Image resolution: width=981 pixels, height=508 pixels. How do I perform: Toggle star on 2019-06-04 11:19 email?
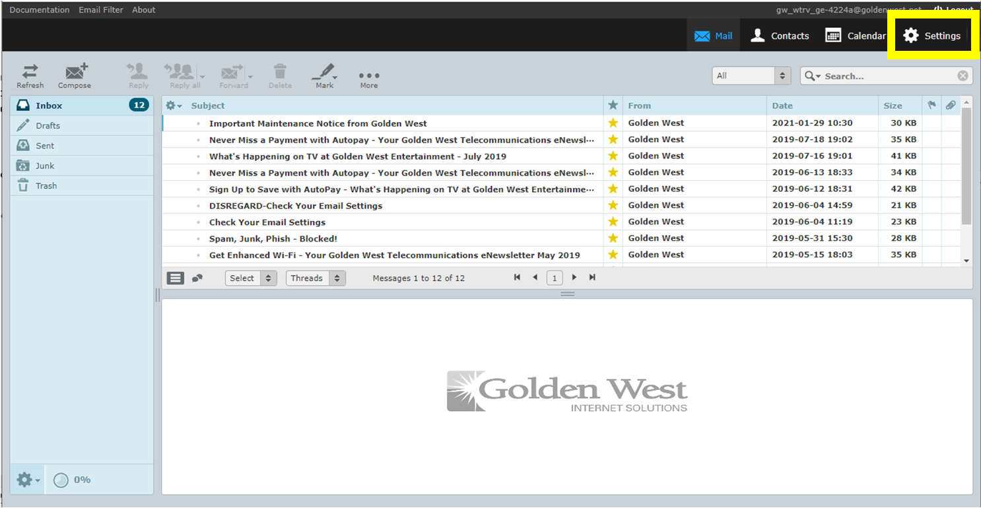(x=613, y=222)
